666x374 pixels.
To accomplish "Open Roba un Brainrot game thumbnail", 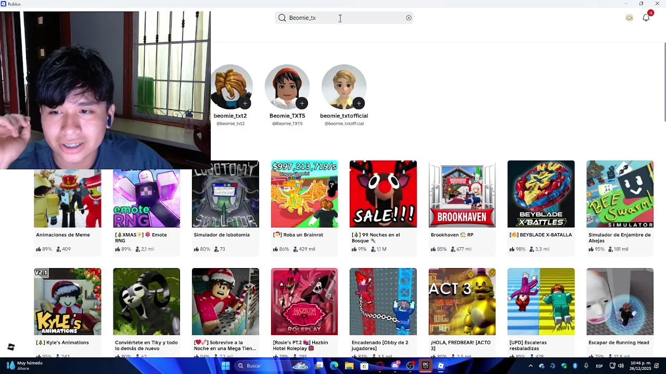I will (304, 194).
